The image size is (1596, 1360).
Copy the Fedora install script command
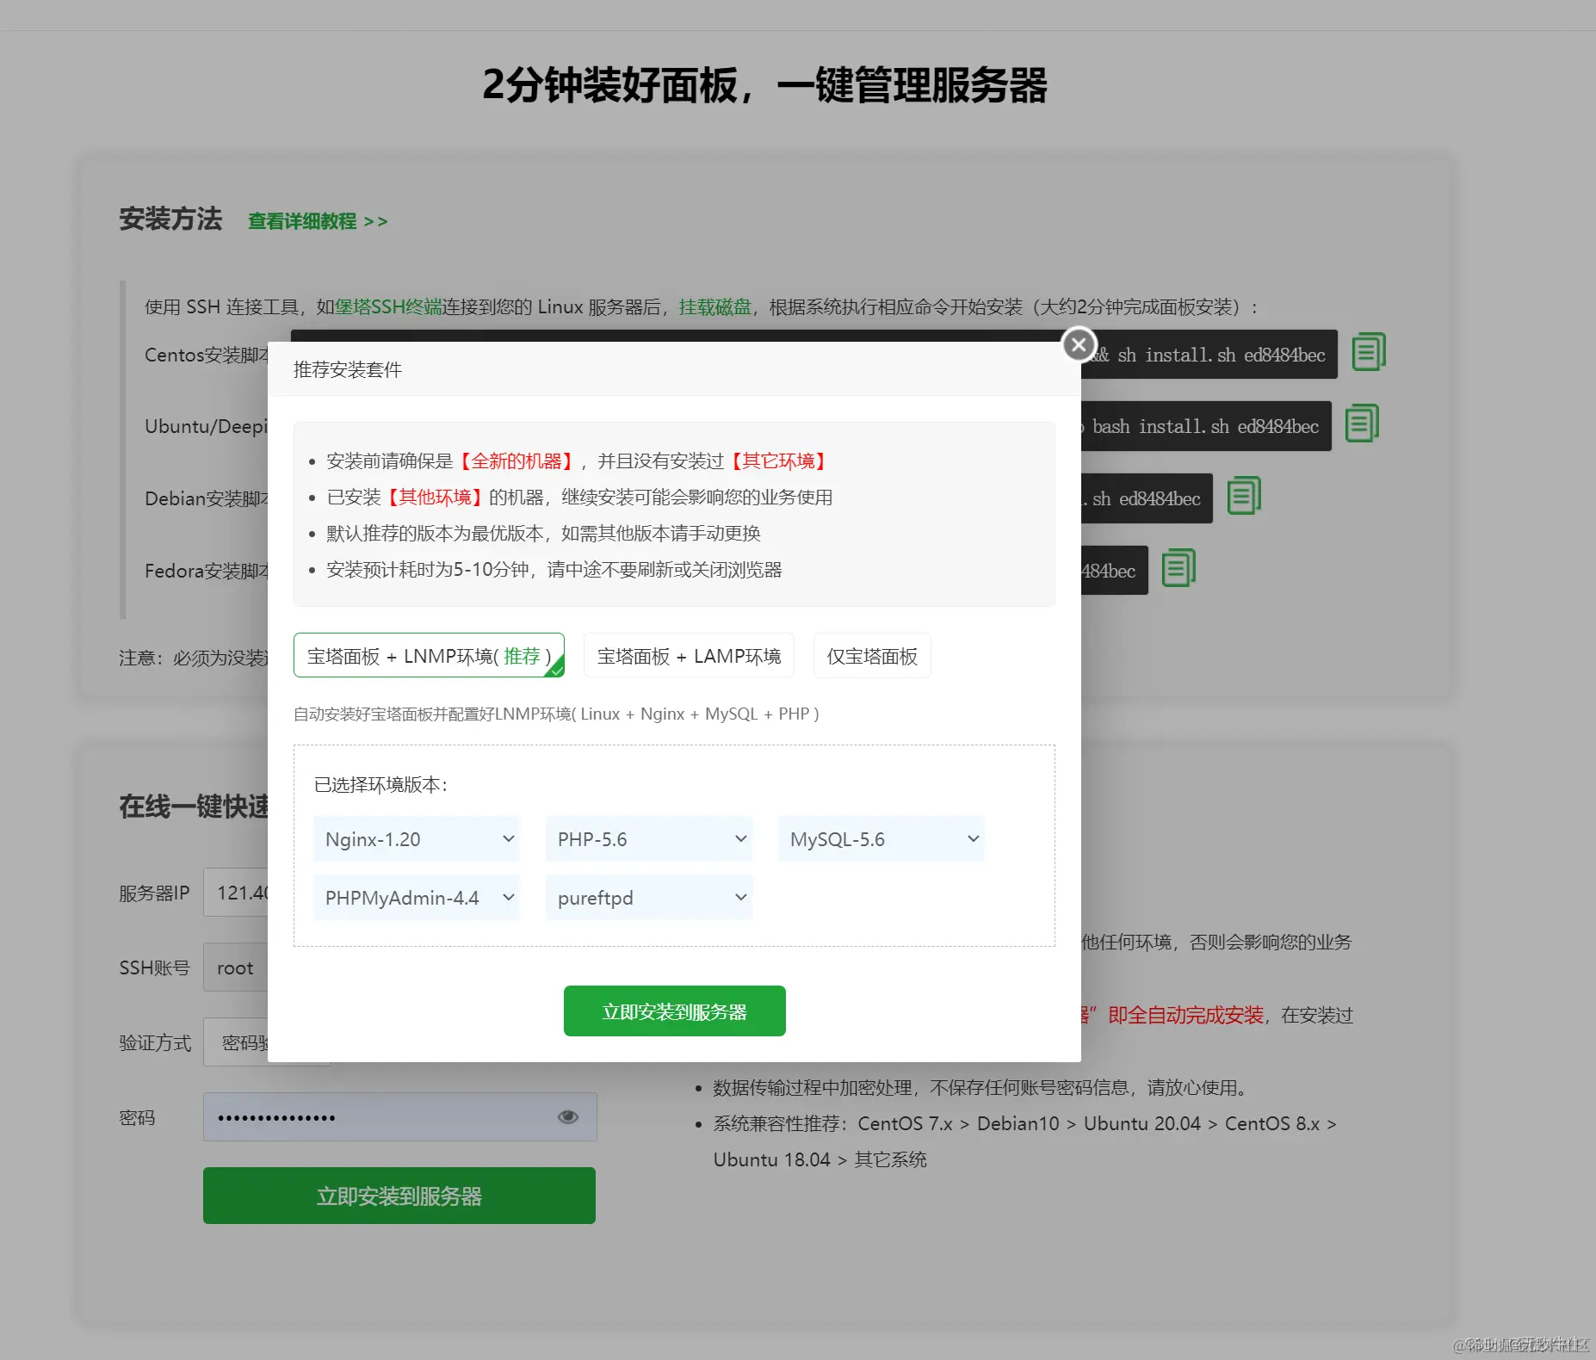[1178, 568]
